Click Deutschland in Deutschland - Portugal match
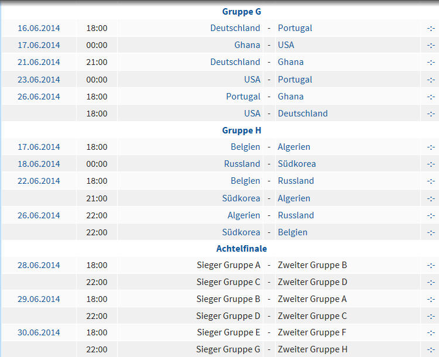Viewport: 439px width, 357px height. point(235,28)
